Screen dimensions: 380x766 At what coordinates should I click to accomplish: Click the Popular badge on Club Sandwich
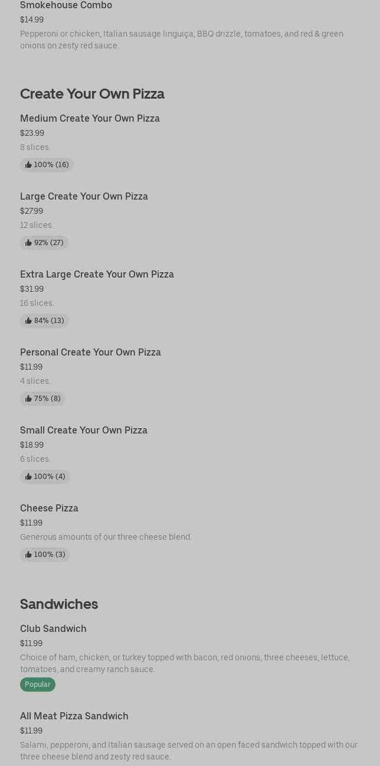tap(38, 684)
